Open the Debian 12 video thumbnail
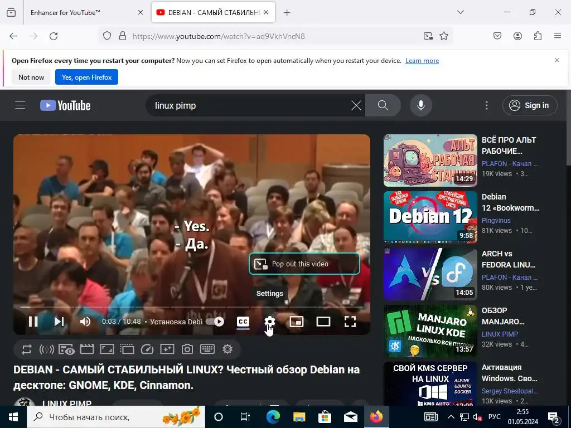 [x=430, y=217]
